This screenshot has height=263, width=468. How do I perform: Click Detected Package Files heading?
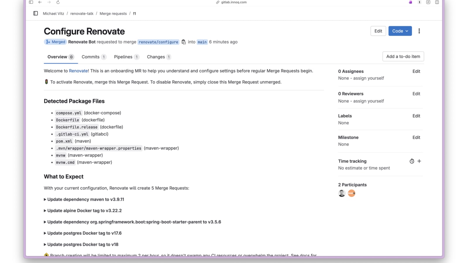(x=74, y=101)
